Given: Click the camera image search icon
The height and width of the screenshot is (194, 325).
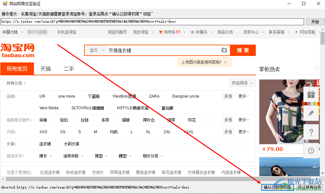Looking at the screenshot, I should click(224, 50).
